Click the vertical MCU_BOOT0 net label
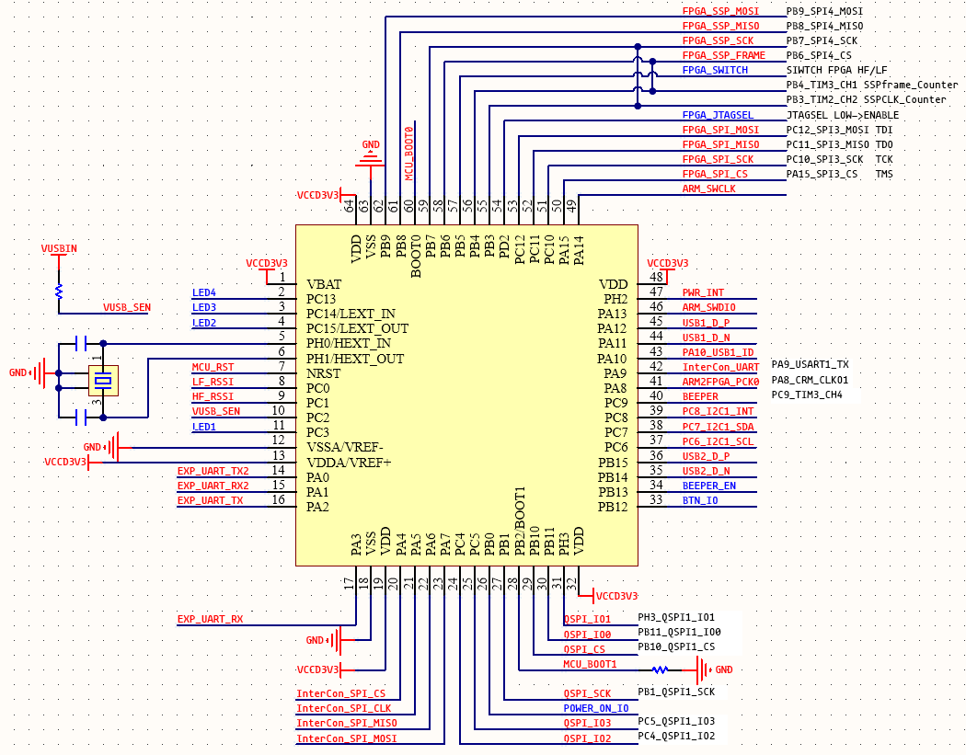The image size is (966, 755). point(408,154)
